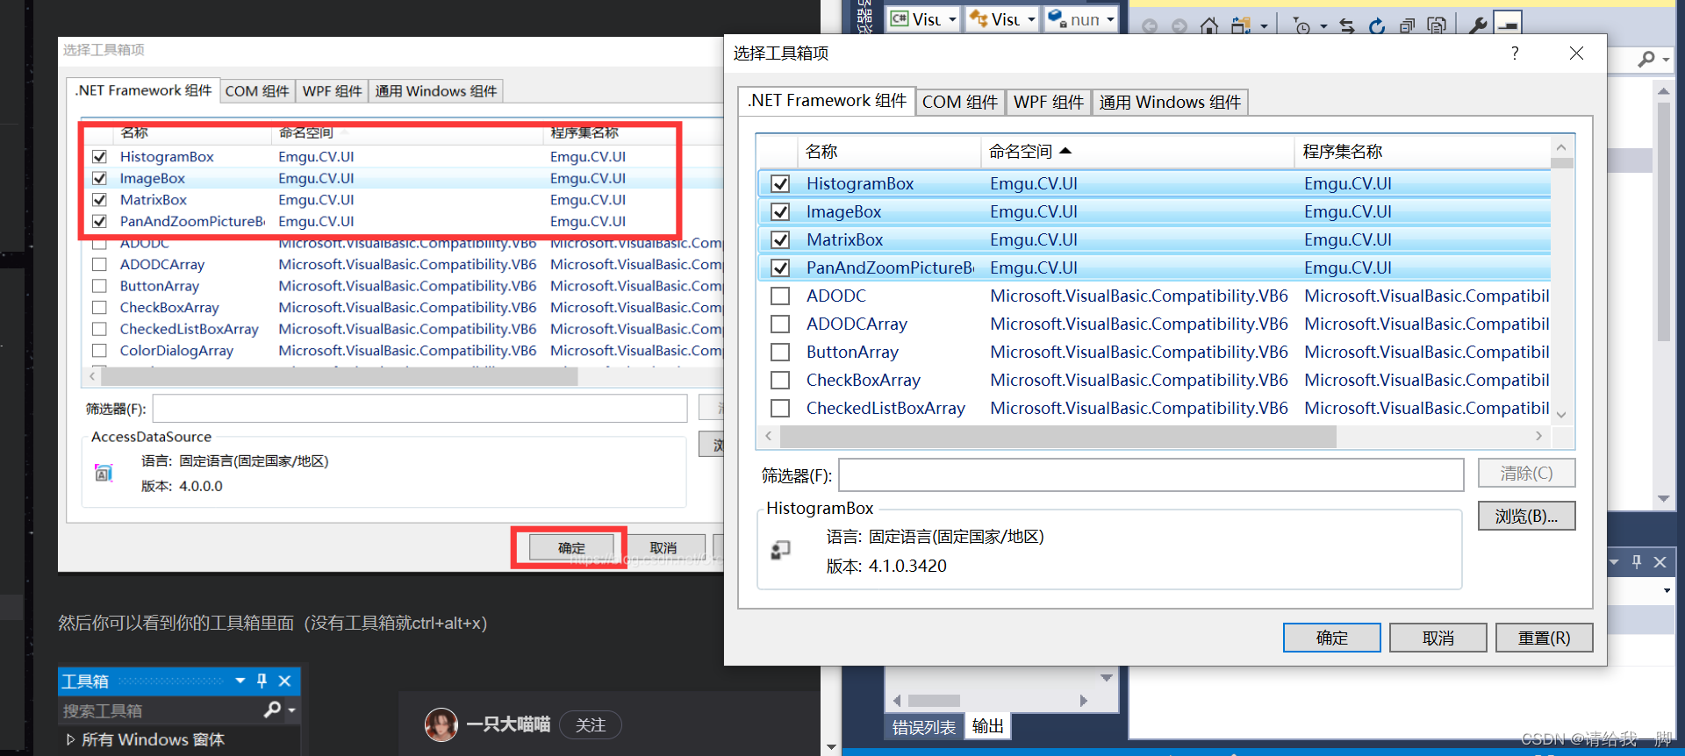1685x756 pixels.
Task: Check ADODC in the right dialog
Action: pyautogui.click(x=779, y=296)
